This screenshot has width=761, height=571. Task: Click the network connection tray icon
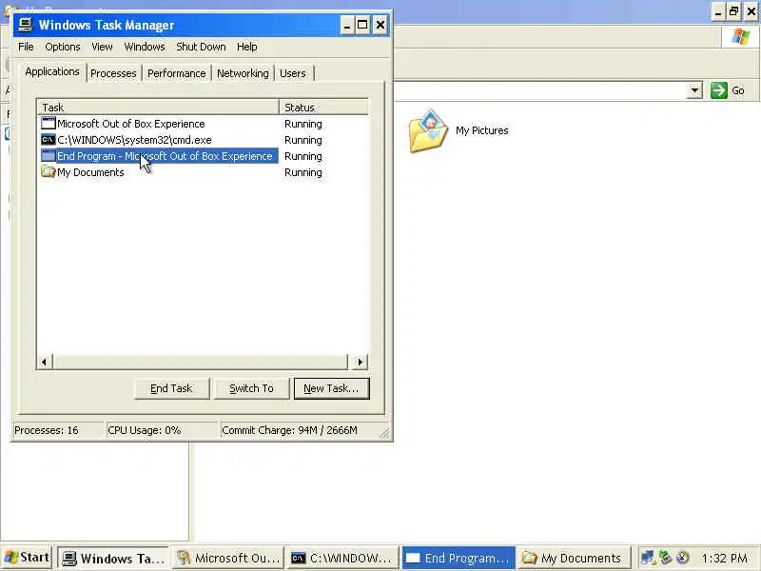pyautogui.click(x=648, y=558)
